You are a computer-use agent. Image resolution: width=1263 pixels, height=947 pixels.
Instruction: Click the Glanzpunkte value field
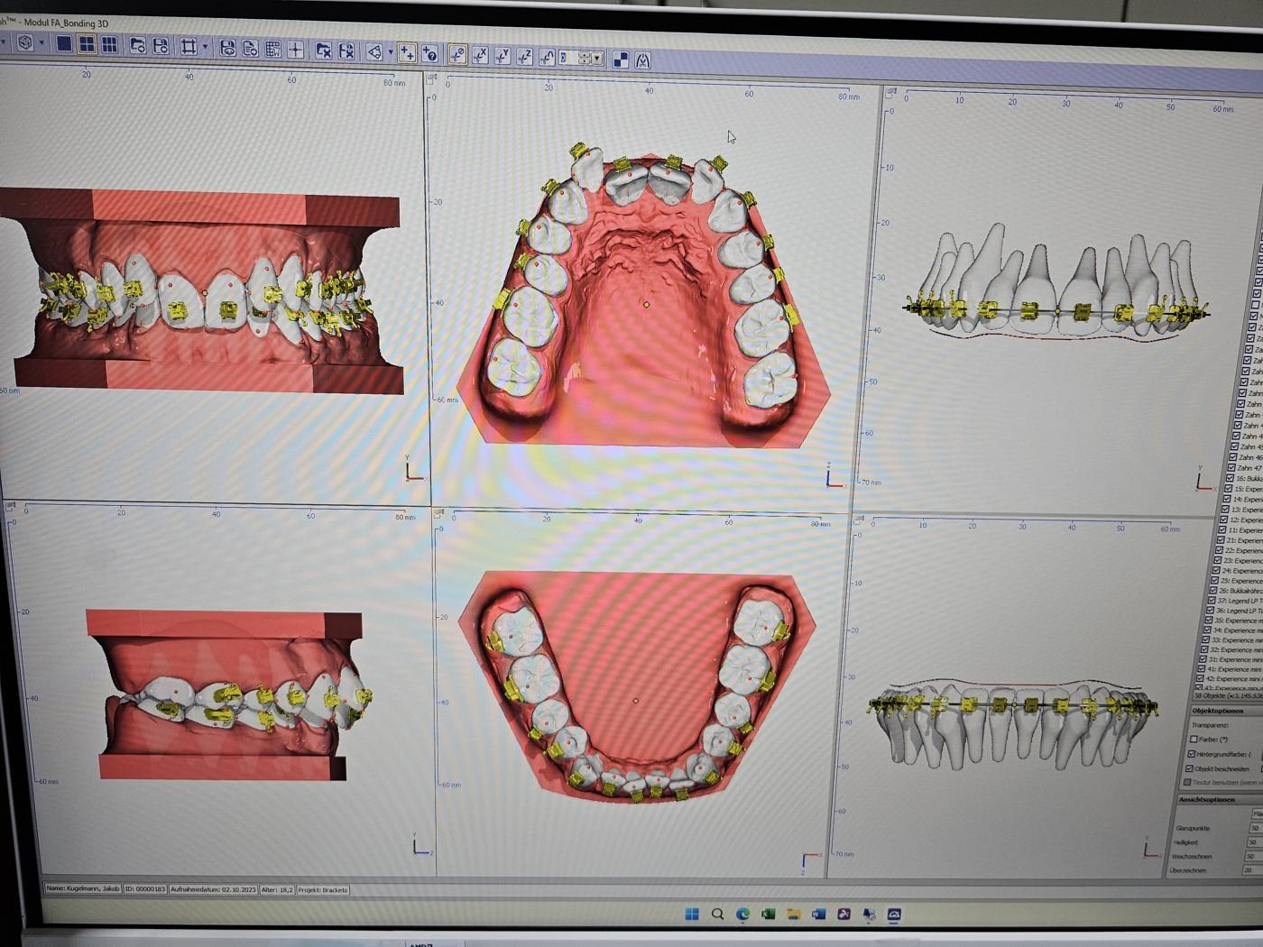[1255, 828]
